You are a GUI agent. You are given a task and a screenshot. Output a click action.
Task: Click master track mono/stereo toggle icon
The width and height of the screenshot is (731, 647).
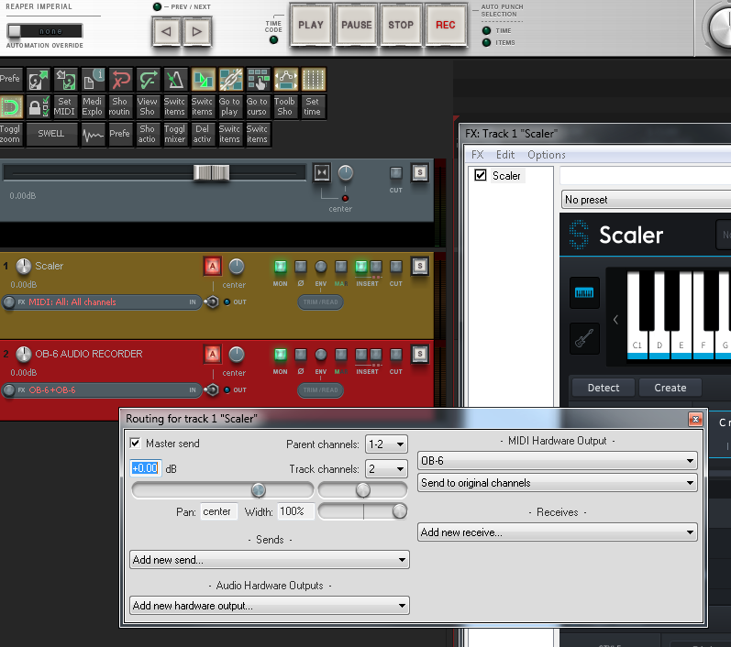coord(322,172)
